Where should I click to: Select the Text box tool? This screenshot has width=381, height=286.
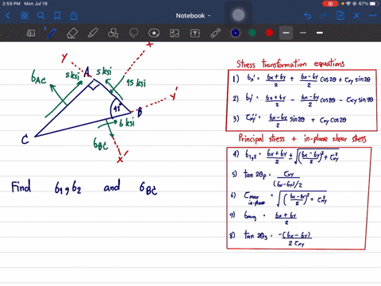(195, 33)
